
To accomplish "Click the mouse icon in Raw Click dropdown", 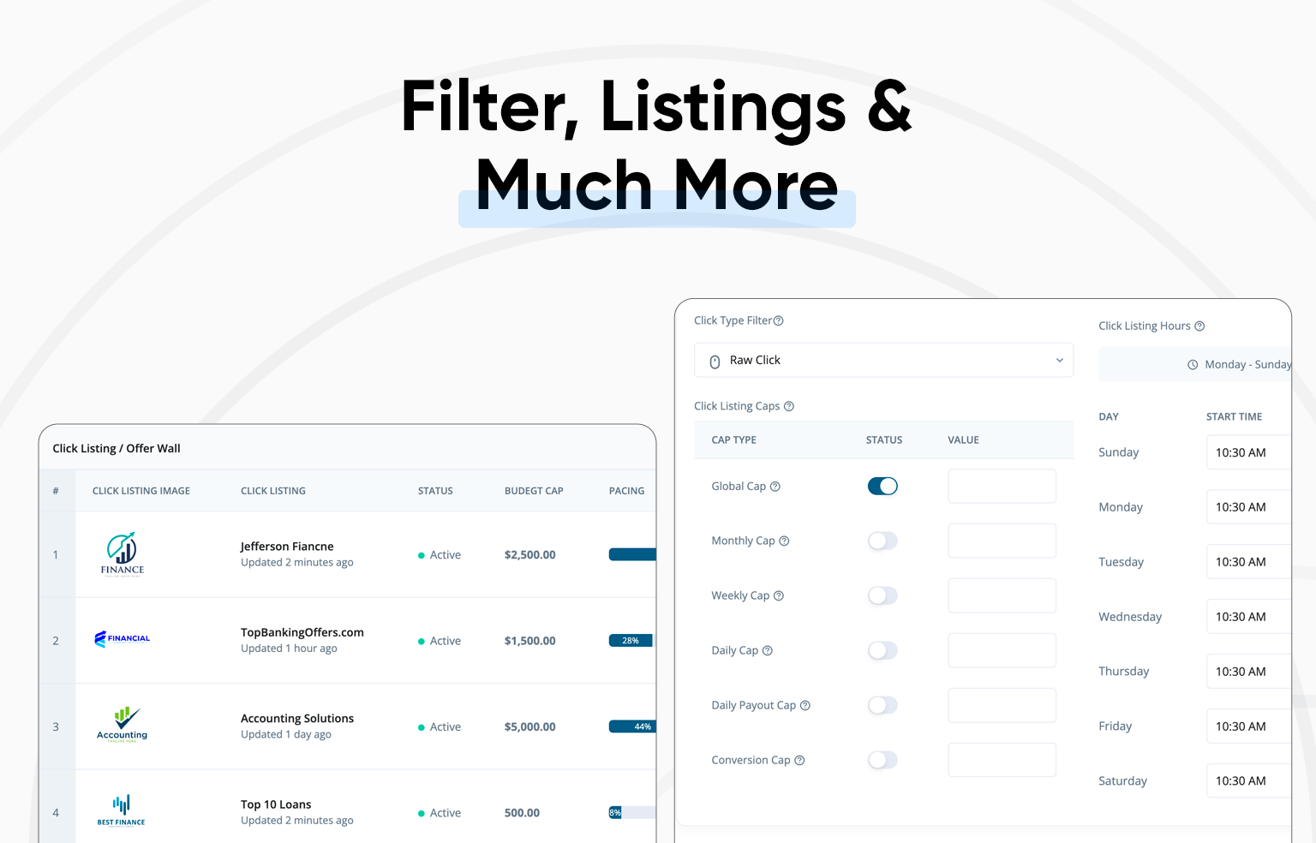I will tap(715, 362).
